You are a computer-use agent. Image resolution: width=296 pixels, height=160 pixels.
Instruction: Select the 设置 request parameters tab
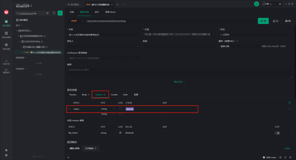pyautogui.click(x=136, y=95)
